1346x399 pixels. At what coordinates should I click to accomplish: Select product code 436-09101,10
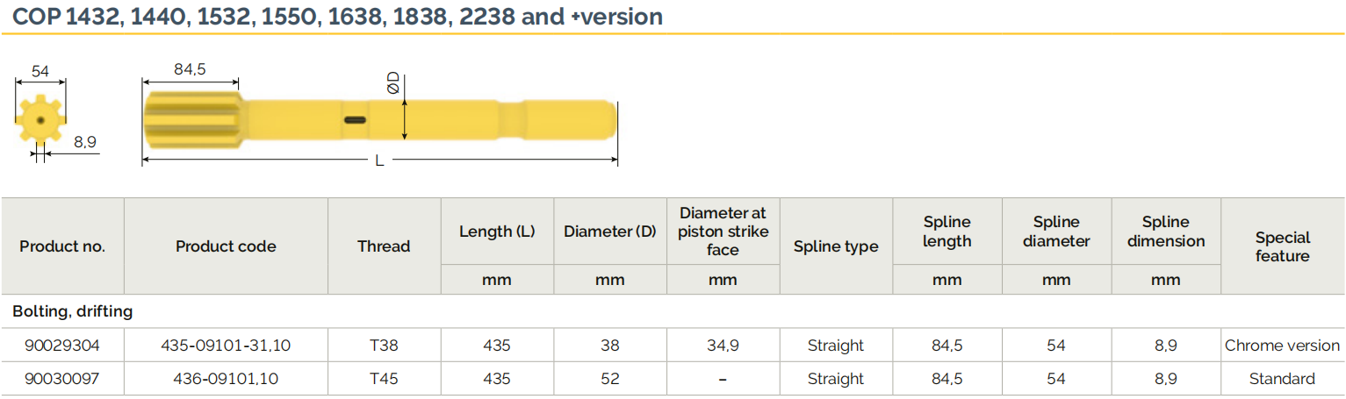click(x=226, y=379)
